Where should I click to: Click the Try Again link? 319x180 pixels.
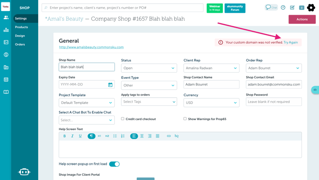coord(290,42)
